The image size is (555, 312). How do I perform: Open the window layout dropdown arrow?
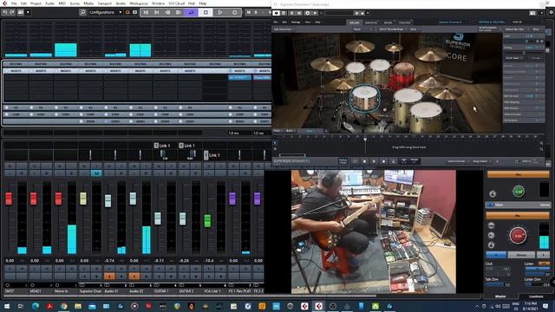point(28,12)
